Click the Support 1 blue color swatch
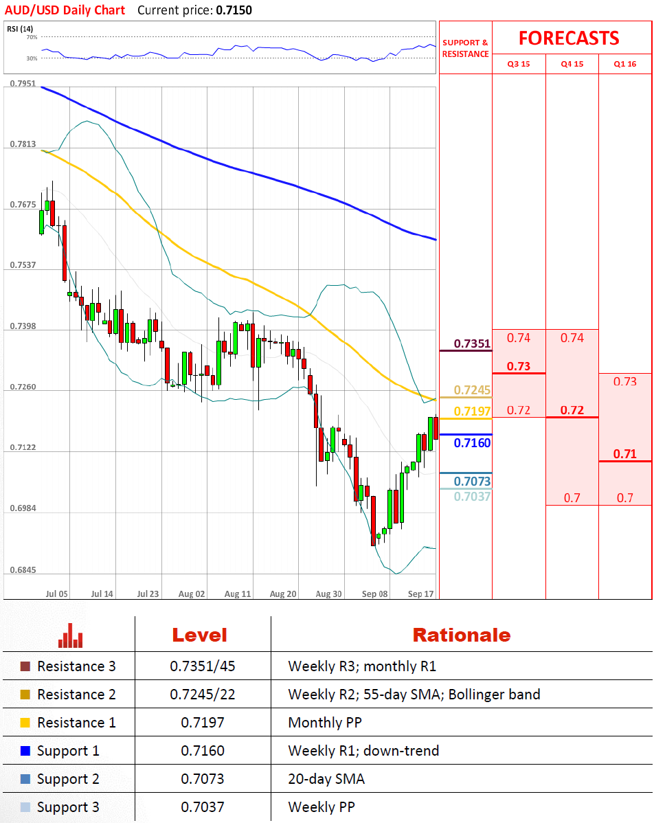 25,751
